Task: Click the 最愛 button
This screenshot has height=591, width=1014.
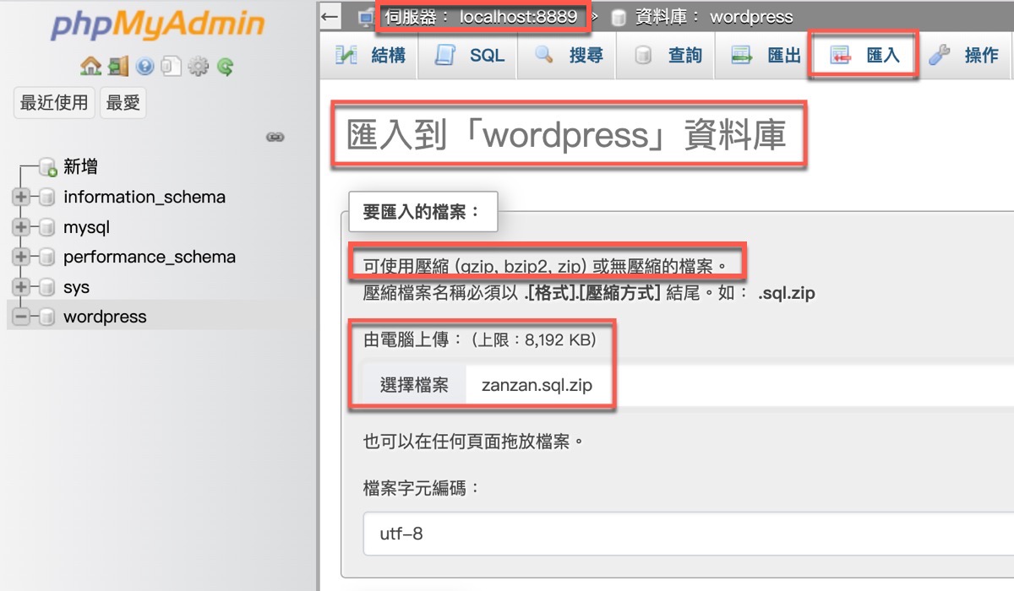Action: (123, 103)
